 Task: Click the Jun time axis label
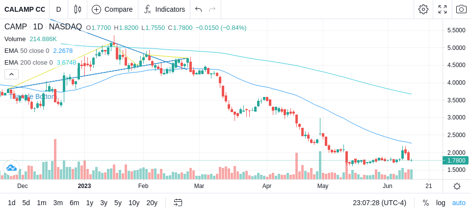[388, 186]
